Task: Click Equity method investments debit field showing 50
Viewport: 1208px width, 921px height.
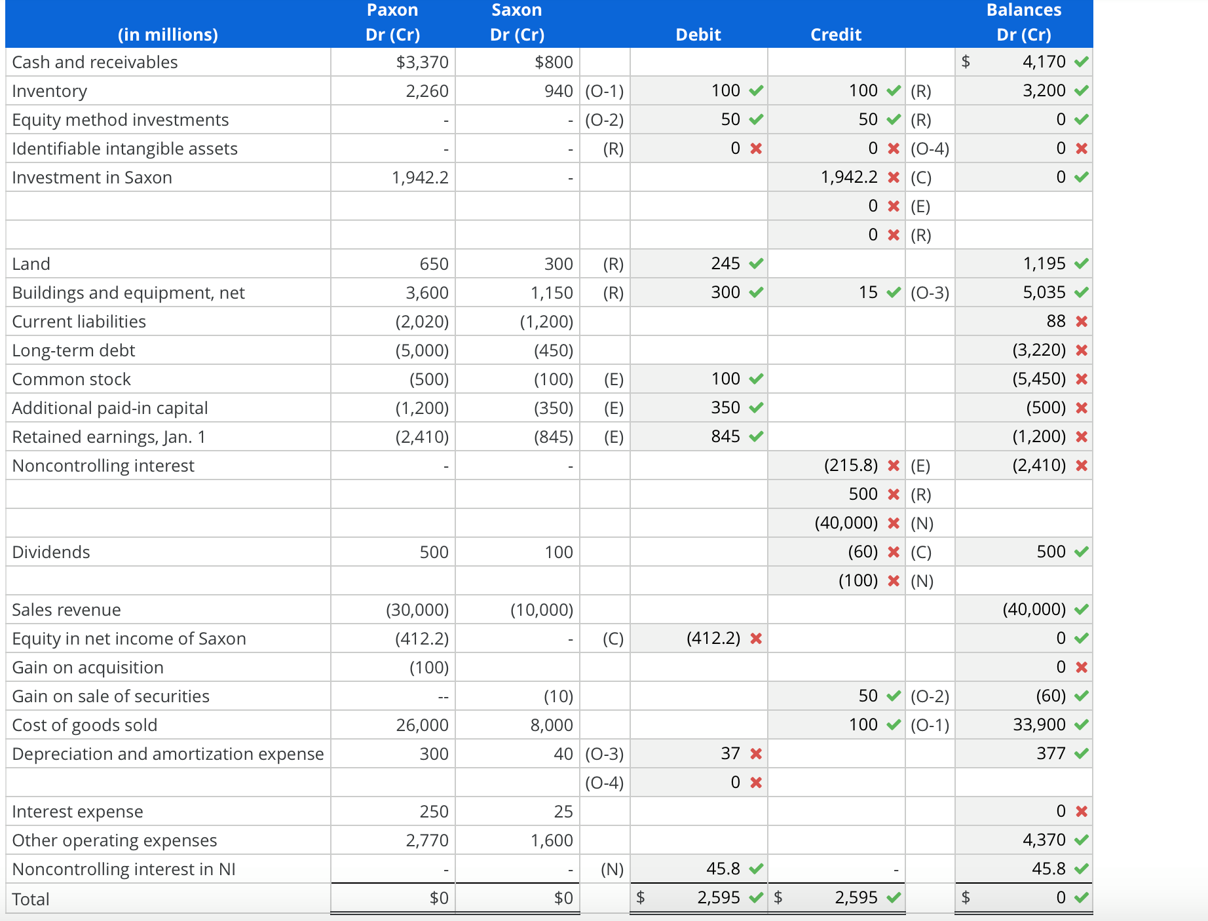Action: click(x=698, y=119)
